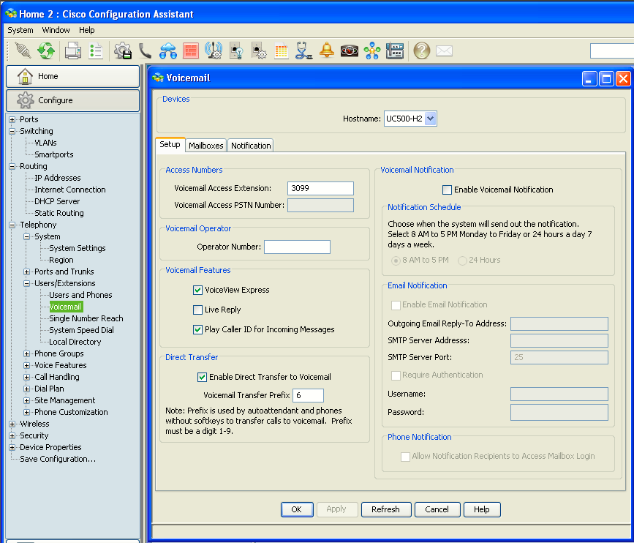Viewport: 634px width, 543px height.
Task: Expand the Voice Features node
Action: pos(26,365)
